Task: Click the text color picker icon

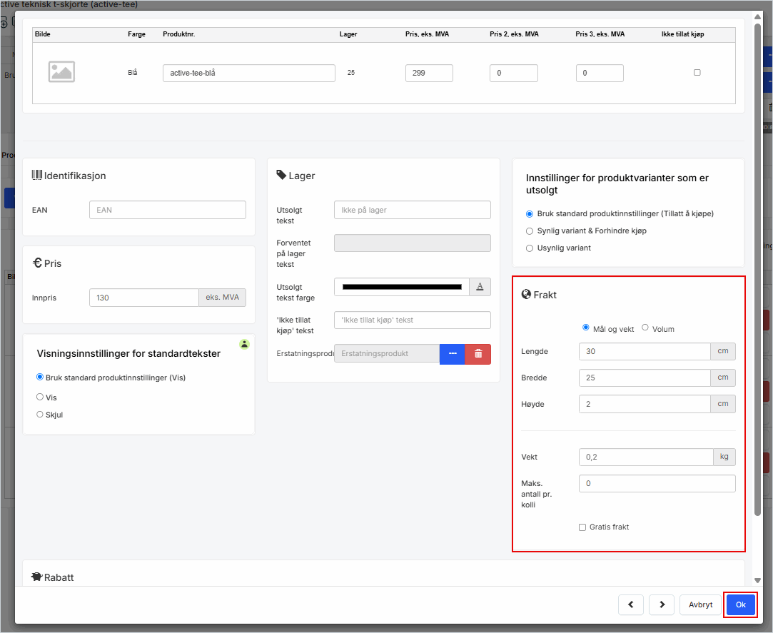Action: click(x=480, y=287)
